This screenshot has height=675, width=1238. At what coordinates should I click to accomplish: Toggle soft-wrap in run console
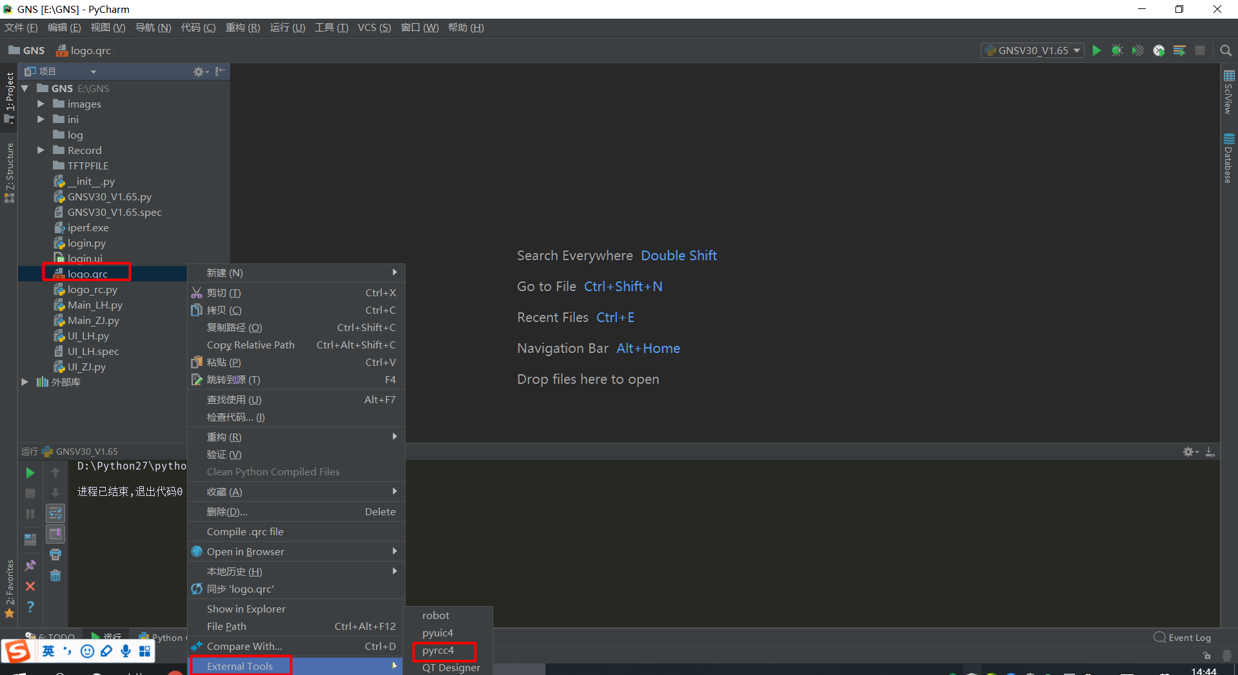(55, 513)
